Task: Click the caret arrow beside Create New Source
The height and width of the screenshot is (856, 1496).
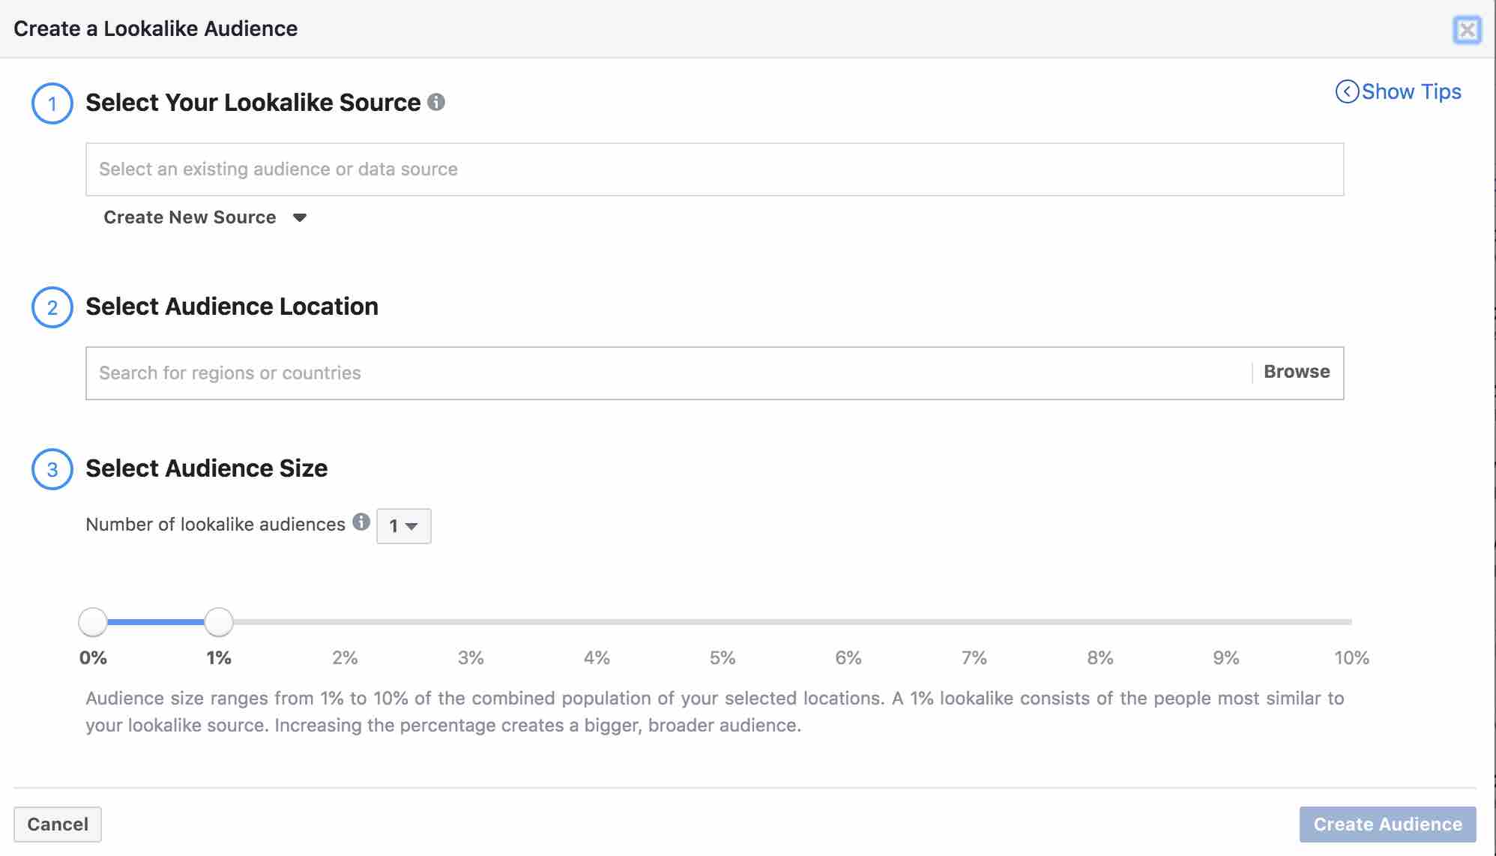Action: click(299, 218)
